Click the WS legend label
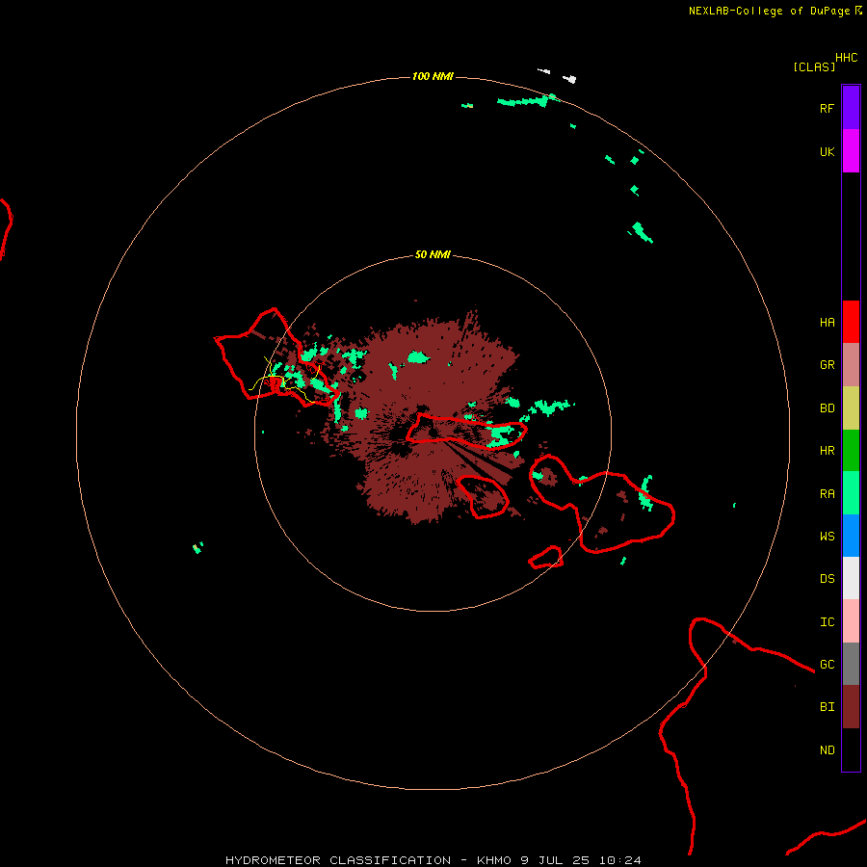The height and width of the screenshot is (867, 867). [x=828, y=536]
